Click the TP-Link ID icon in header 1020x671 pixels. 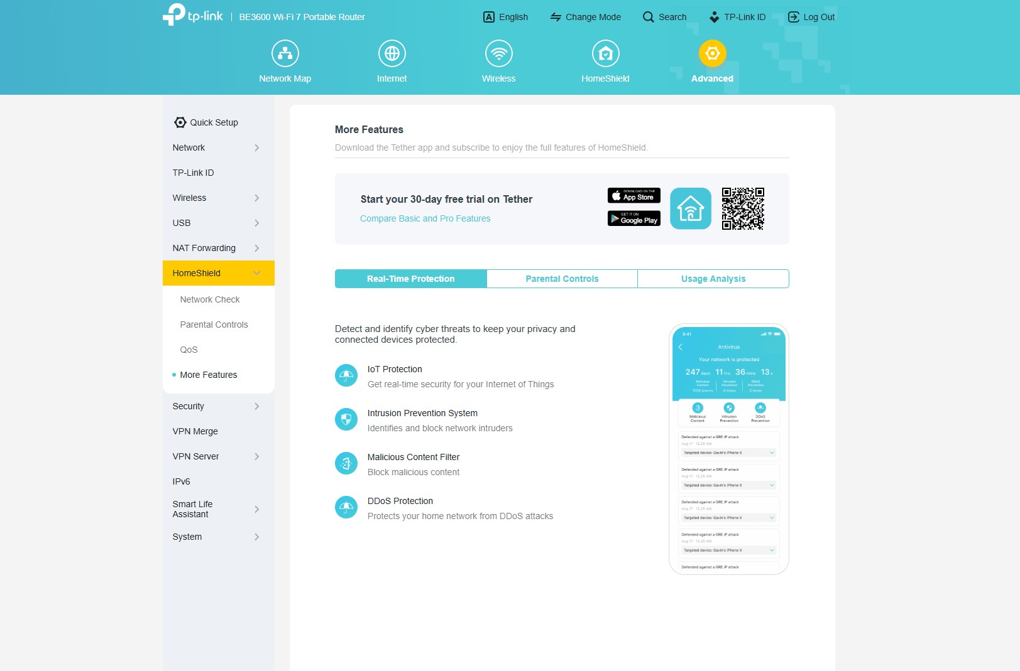[x=714, y=17]
